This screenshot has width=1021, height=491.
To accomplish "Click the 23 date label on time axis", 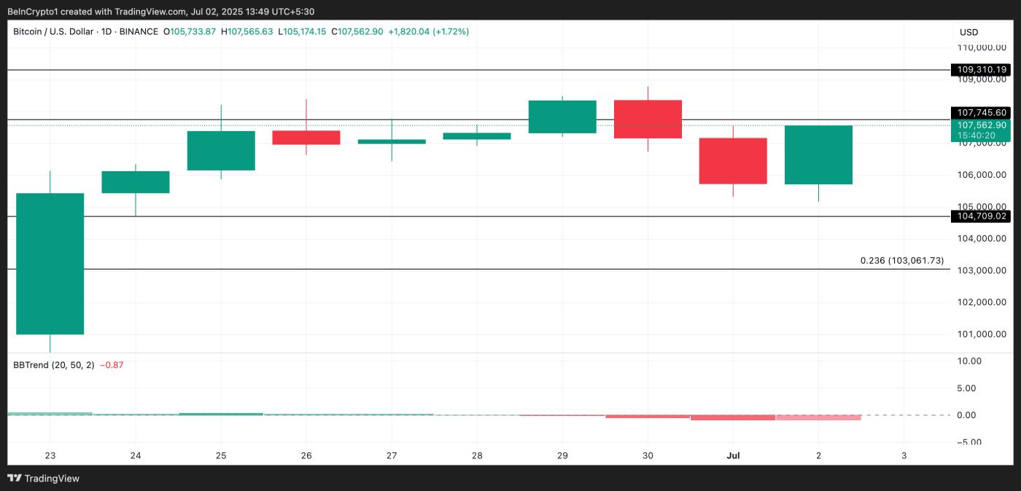I will click(50, 456).
